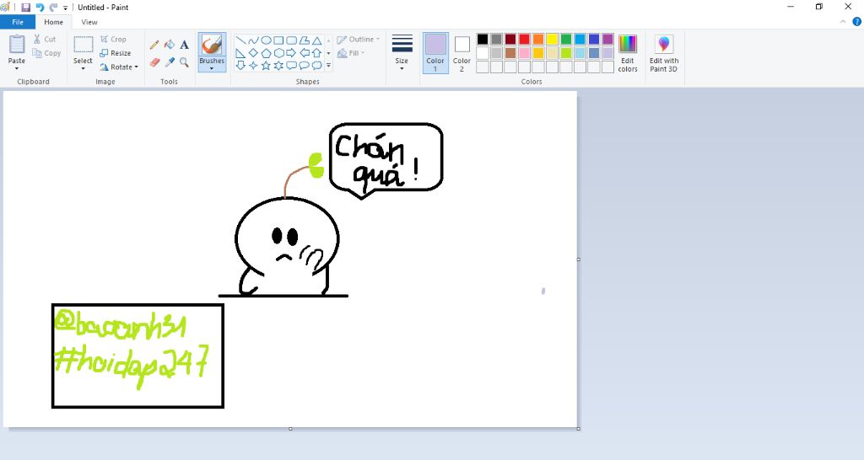This screenshot has width=864, height=460.
Task: Select the Eraser tool
Action: [x=154, y=62]
